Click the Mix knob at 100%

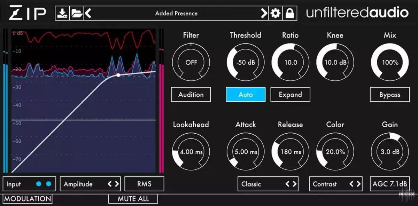pos(390,62)
